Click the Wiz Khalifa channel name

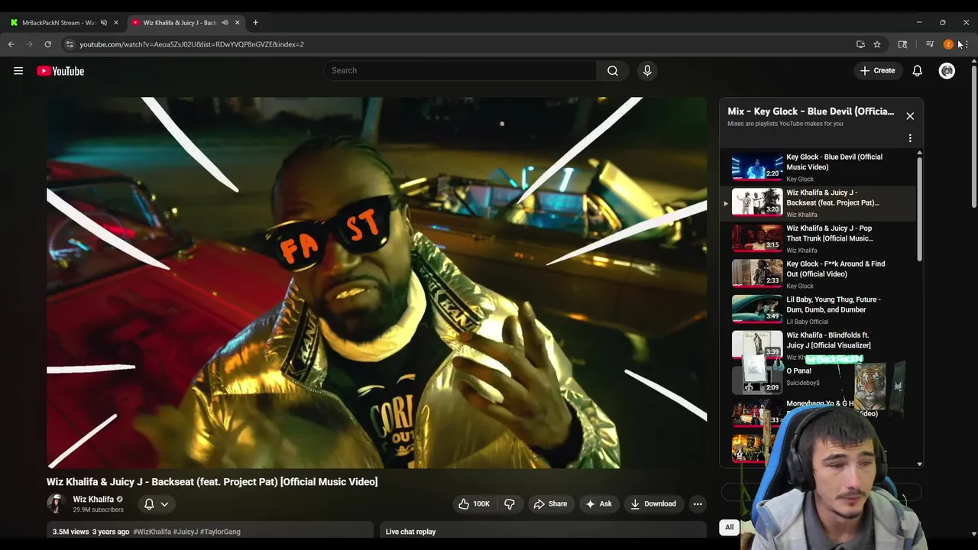pyautogui.click(x=93, y=499)
